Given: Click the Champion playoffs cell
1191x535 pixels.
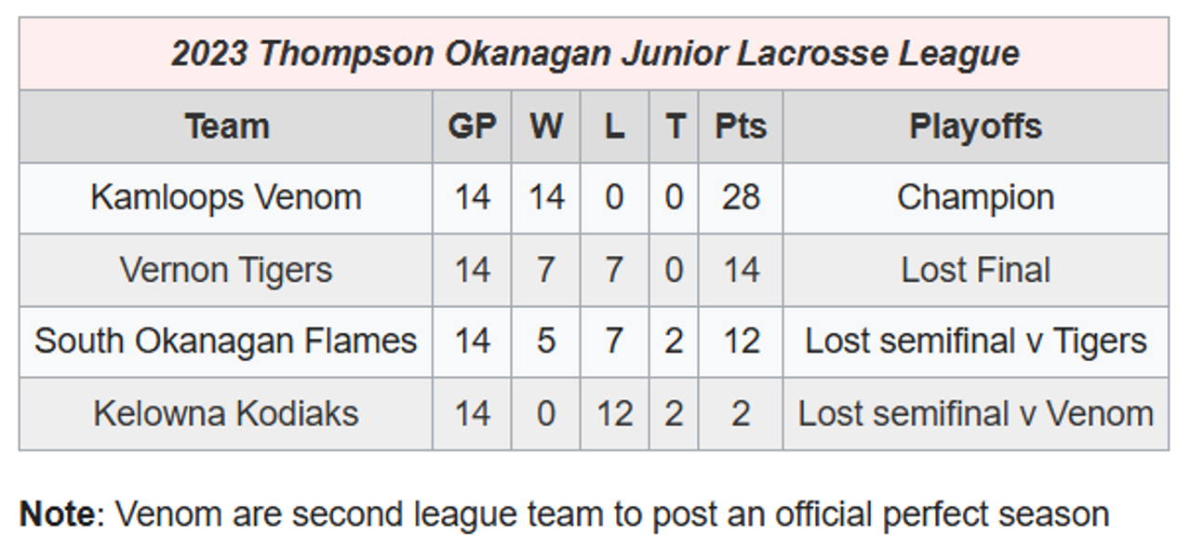Looking at the screenshot, I should (x=975, y=198).
